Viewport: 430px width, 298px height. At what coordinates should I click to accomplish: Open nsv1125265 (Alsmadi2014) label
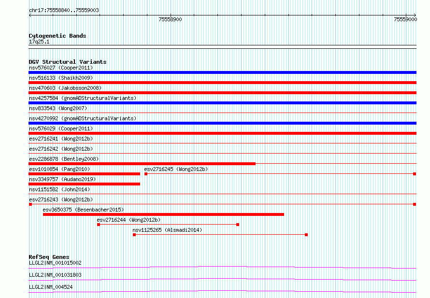point(167,230)
